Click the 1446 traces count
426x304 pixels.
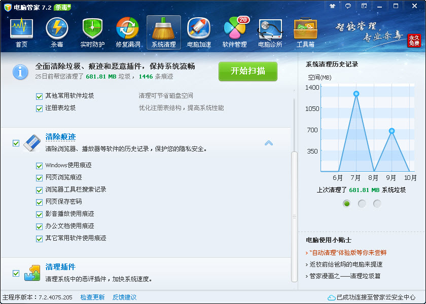pyautogui.click(x=146, y=77)
